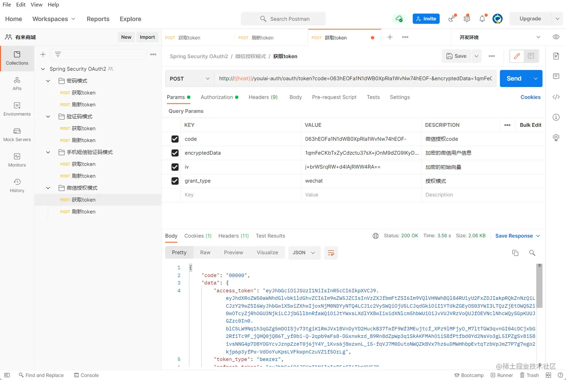Click the request URL input field

[x=355, y=78]
